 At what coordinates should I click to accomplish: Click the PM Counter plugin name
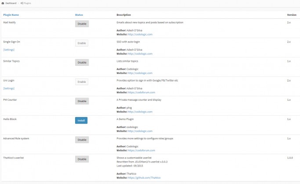click(x=10, y=100)
